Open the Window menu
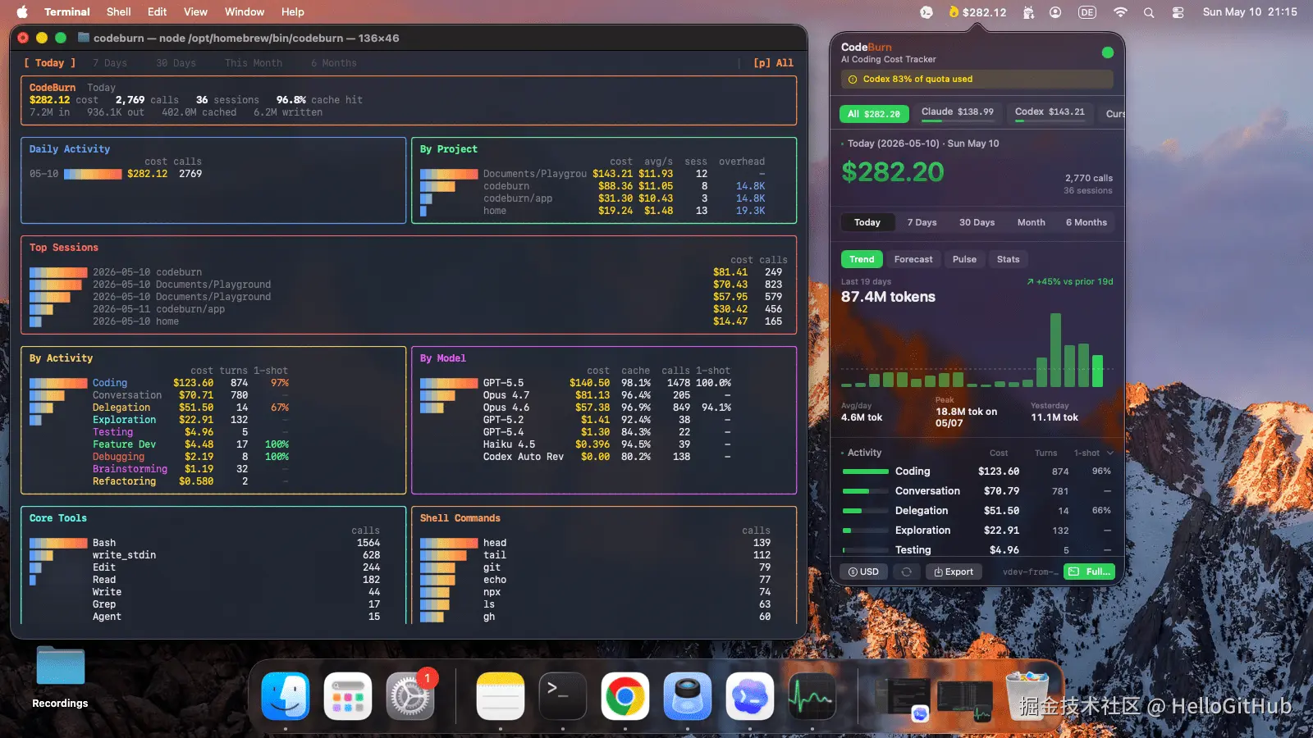 (x=245, y=11)
